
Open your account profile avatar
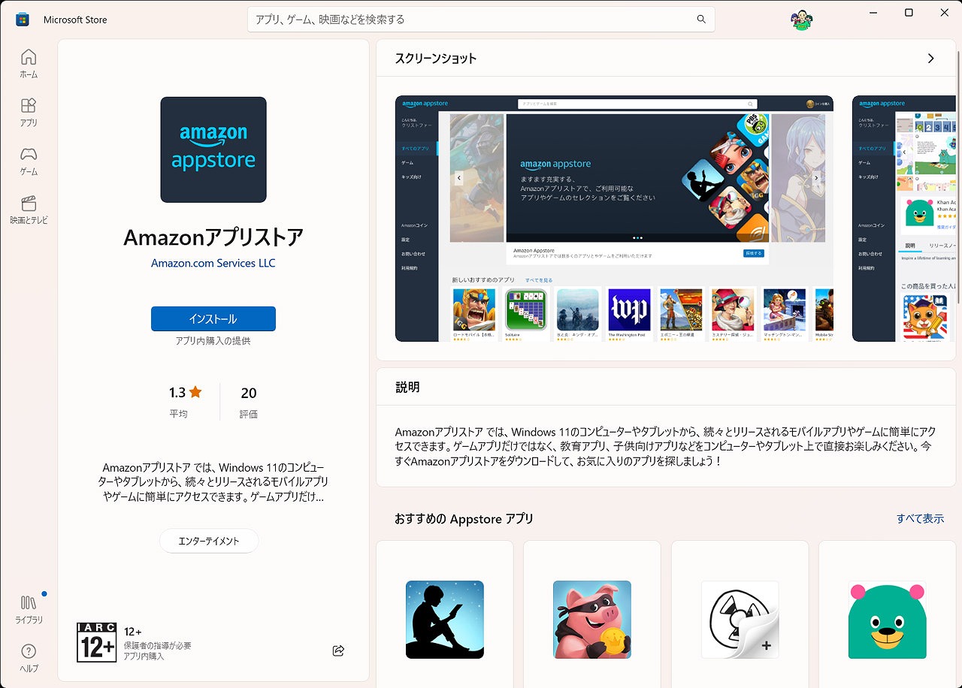(x=801, y=19)
